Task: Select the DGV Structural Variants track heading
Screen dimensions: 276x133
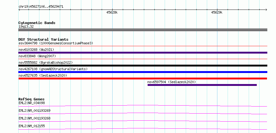Action: point(43,39)
